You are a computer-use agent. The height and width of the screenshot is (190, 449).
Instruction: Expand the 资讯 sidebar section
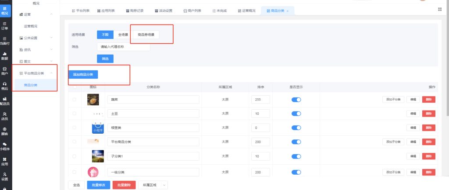coord(37,50)
